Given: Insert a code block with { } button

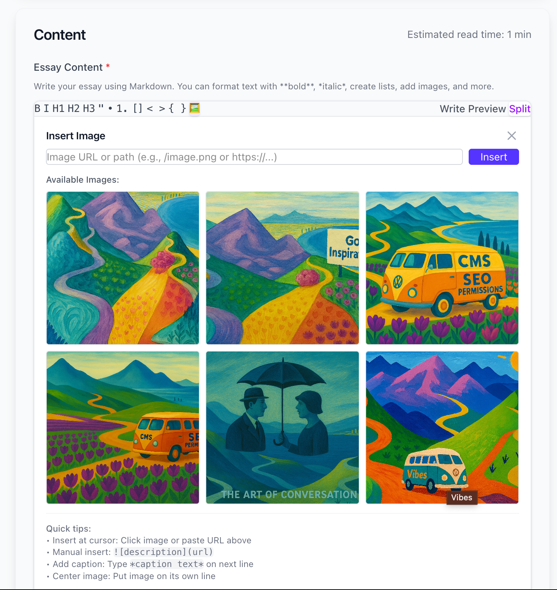Looking at the screenshot, I should 177,109.
